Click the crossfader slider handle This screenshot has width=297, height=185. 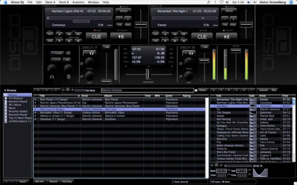148,74
